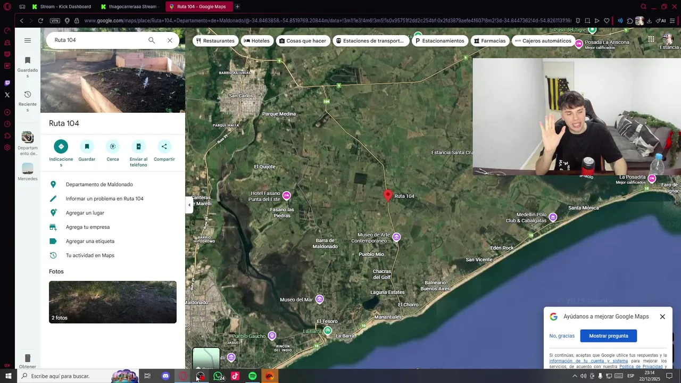Select the Hoteles category chip
681x383 pixels.
[x=256, y=41]
